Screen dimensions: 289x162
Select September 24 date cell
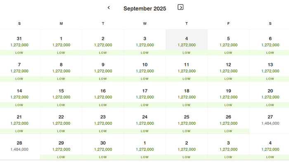click(145, 121)
